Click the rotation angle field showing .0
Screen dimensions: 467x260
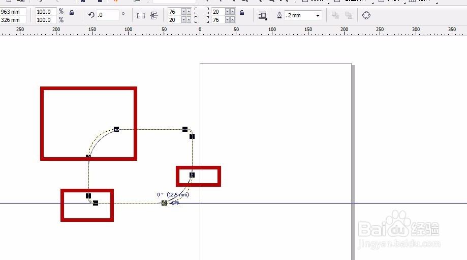tap(108, 15)
